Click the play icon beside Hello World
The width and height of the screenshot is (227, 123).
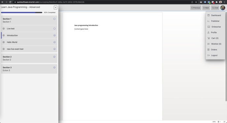pos(4,42)
